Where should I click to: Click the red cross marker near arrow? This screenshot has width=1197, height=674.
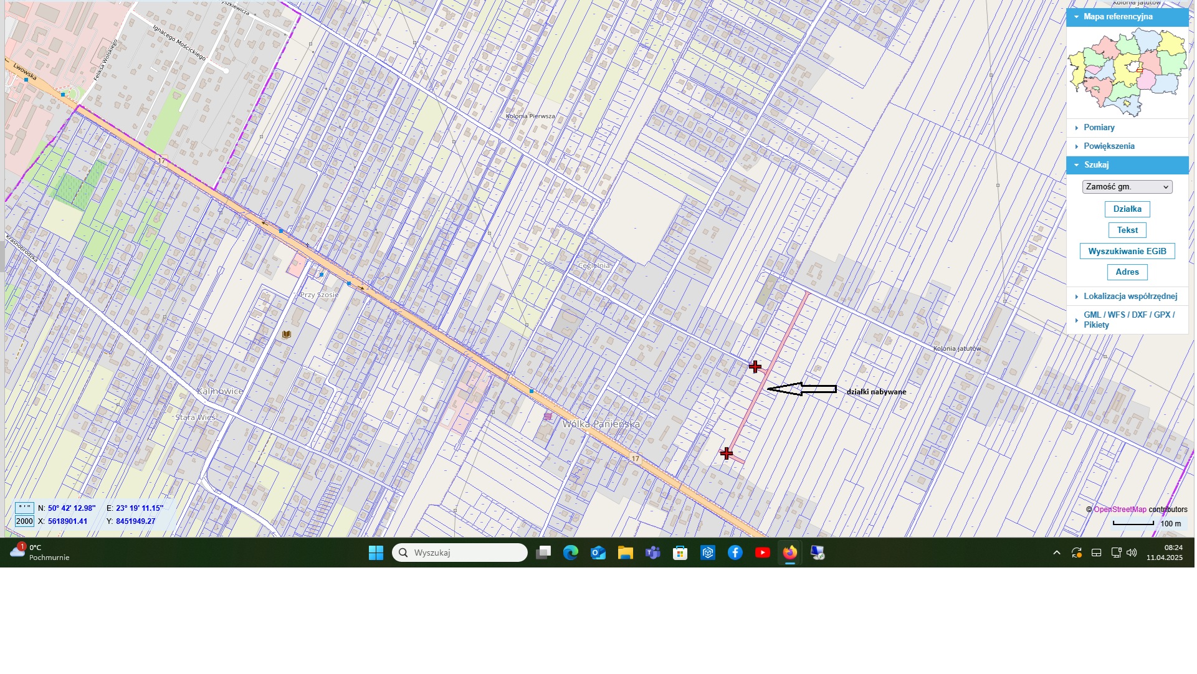tap(755, 367)
